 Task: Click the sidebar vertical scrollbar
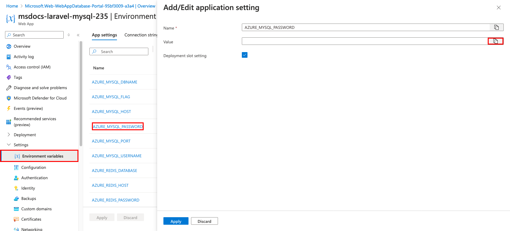point(81,94)
